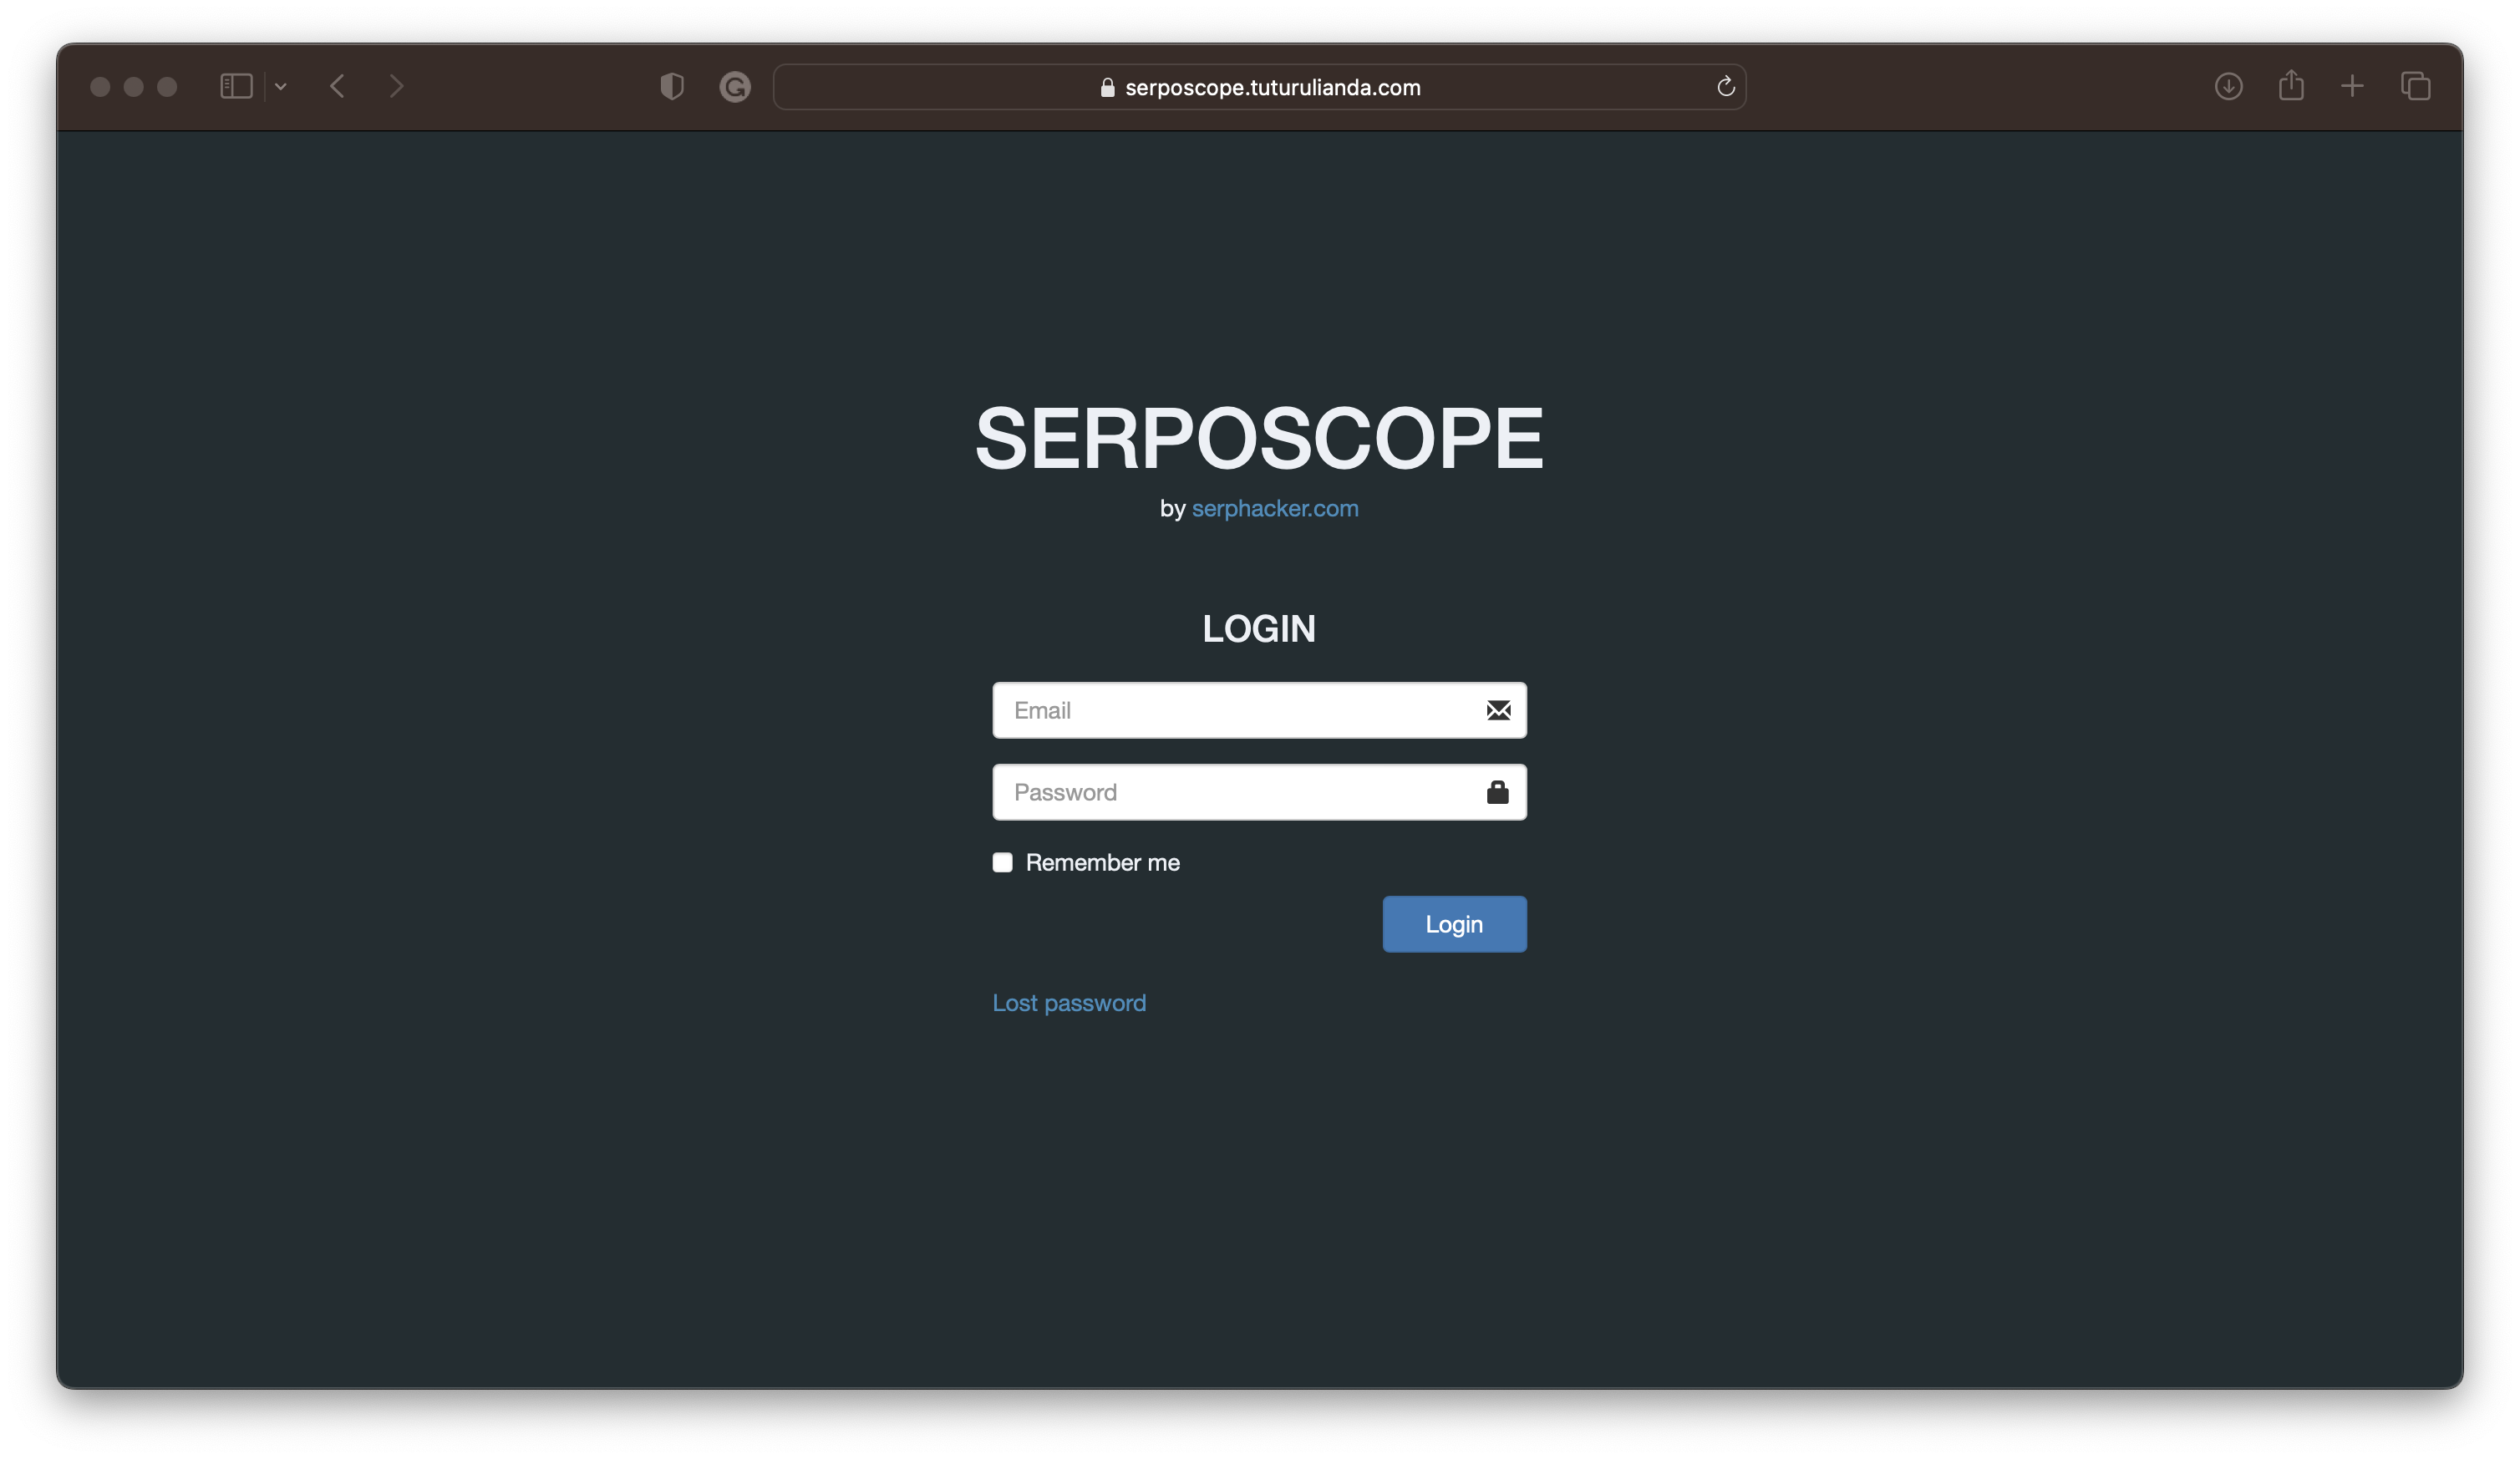2520x1459 pixels.
Task: Open the Lost password link
Action: (1069, 1002)
